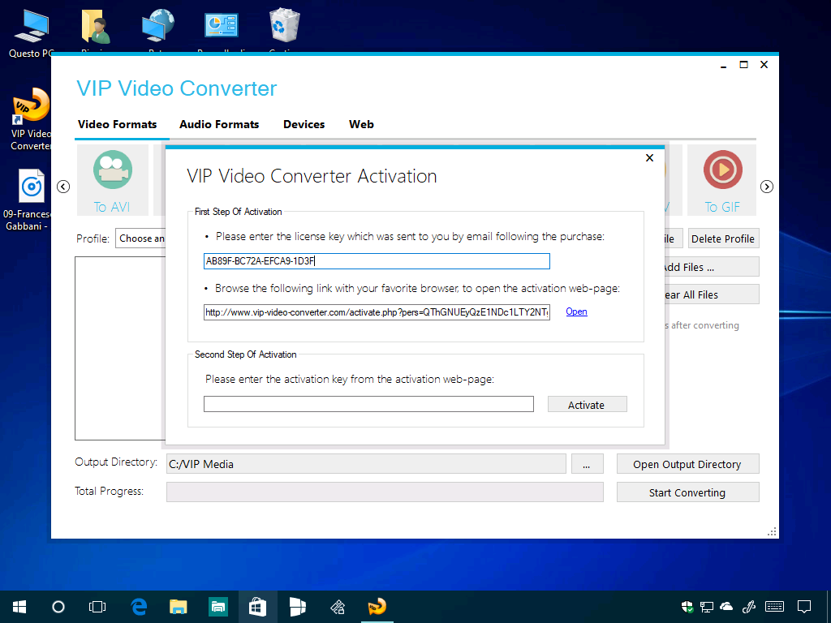Open touch keyboard tray icon

pyautogui.click(x=775, y=607)
